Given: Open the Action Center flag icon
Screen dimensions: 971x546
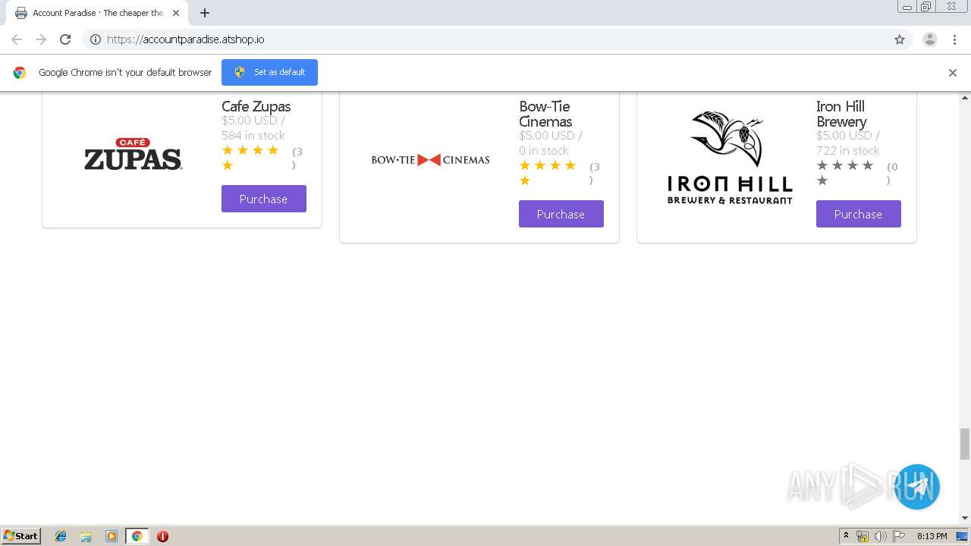Looking at the screenshot, I should [899, 536].
